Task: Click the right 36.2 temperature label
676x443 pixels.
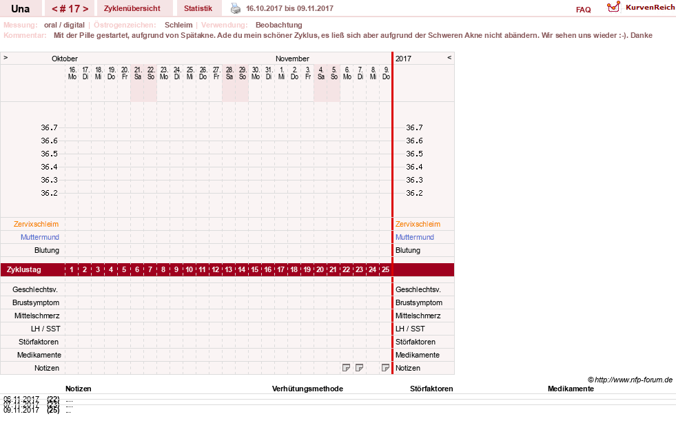Action: tap(414, 193)
